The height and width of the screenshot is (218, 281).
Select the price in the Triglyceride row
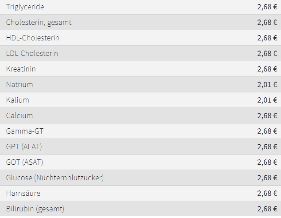[267, 7]
